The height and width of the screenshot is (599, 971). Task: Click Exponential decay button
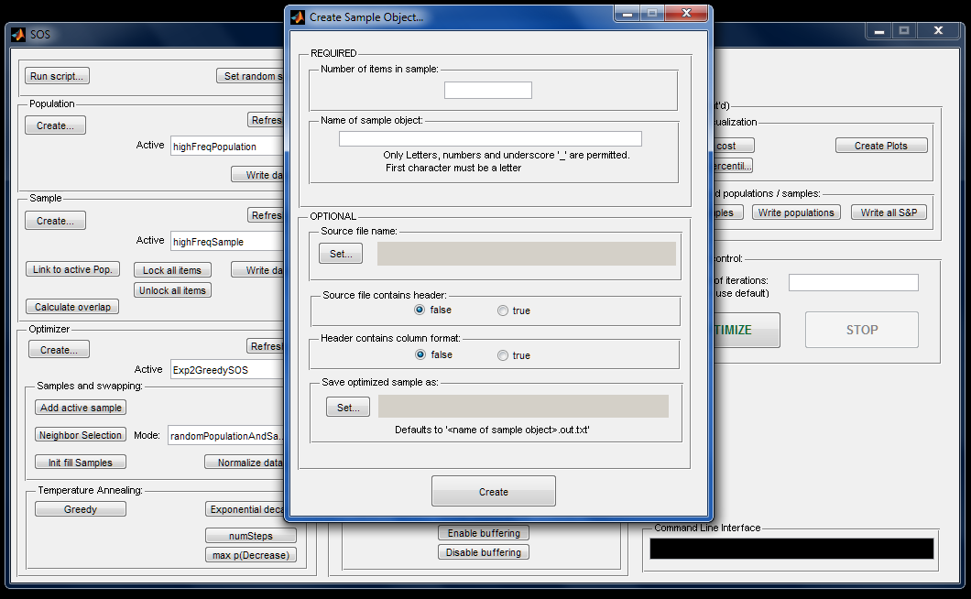click(x=245, y=509)
